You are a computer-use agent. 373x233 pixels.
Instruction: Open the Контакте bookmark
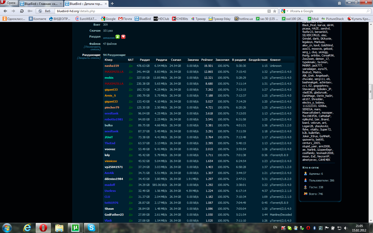[38, 19]
